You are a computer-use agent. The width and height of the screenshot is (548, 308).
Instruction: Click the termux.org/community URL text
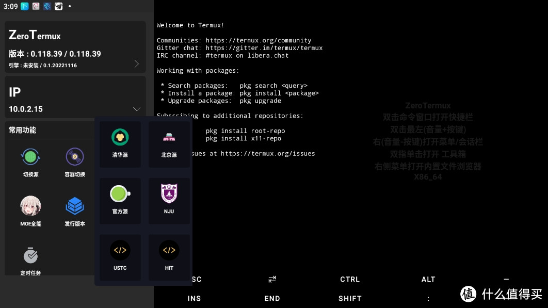(x=259, y=41)
